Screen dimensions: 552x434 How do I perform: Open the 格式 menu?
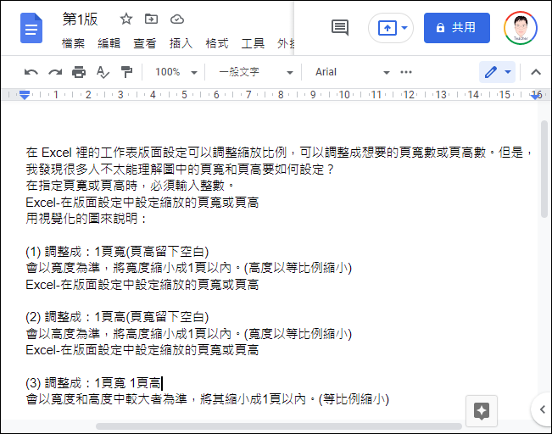[217, 43]
